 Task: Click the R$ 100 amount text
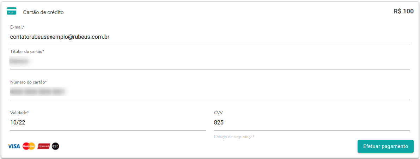(x=403, y=11)
